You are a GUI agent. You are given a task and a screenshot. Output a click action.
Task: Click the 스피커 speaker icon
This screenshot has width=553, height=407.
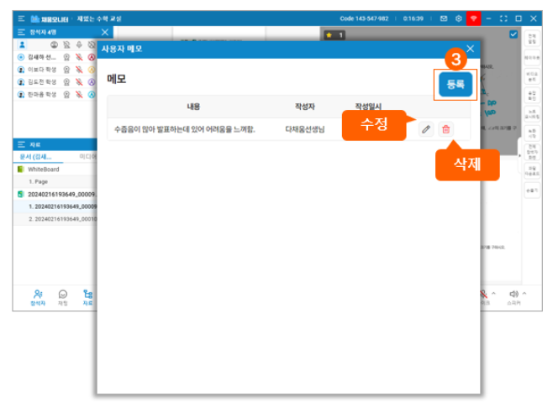pos(513,295)
